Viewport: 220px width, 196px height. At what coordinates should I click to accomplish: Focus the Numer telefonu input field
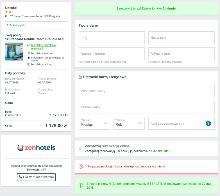[112, 53]
